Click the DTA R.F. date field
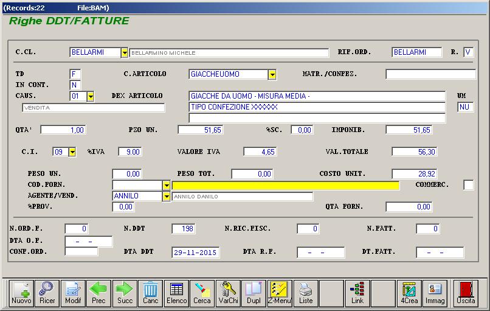This screenshot has height=311, width=490. point(320,253)
